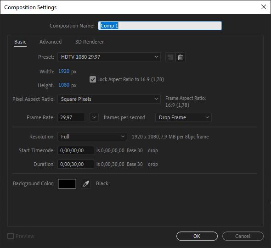
Task: Expand the Resolution dropdown set to Full
Action: coord(92,137)
